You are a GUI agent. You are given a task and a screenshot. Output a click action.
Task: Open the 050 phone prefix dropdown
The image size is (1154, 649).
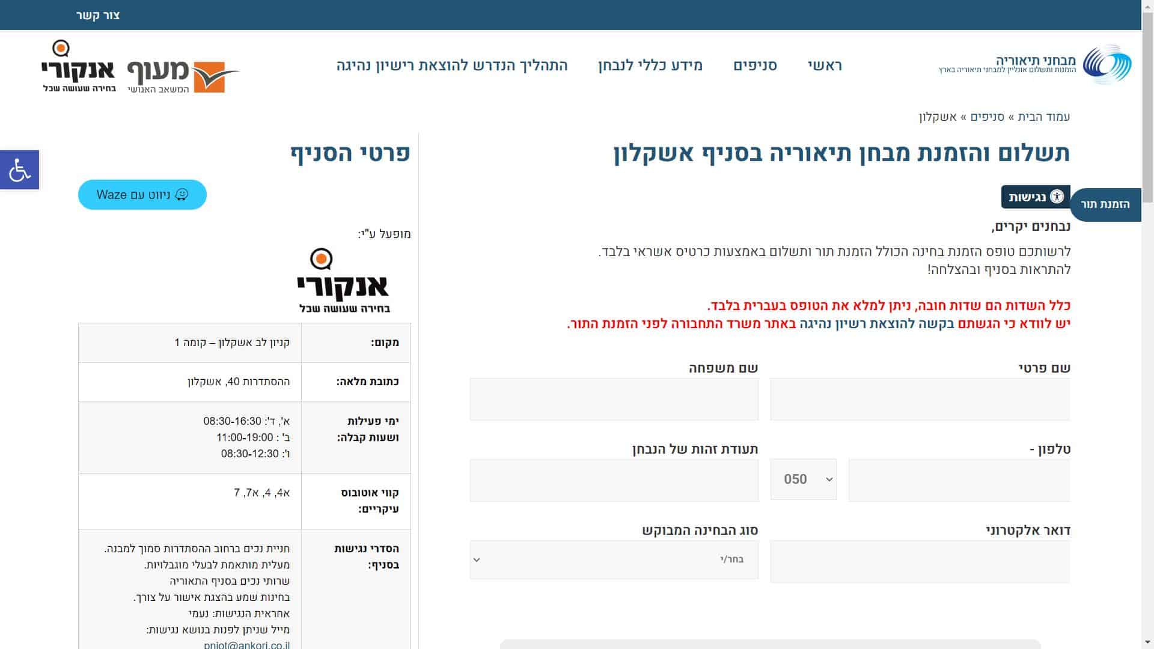[804, 479]
